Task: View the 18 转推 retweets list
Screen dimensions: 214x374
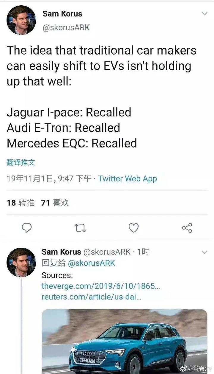Action: pyautogui.click(x=20, y=203)
